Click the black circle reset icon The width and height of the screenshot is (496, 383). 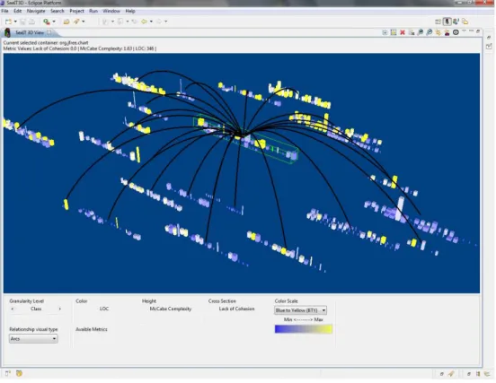click(x=456, y=32)
